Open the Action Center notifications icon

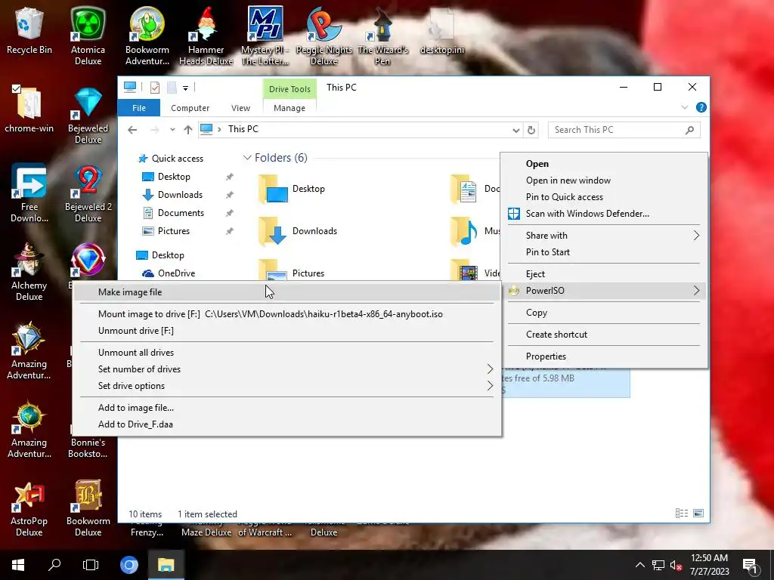pyautogui.click(x=750, y=565)
